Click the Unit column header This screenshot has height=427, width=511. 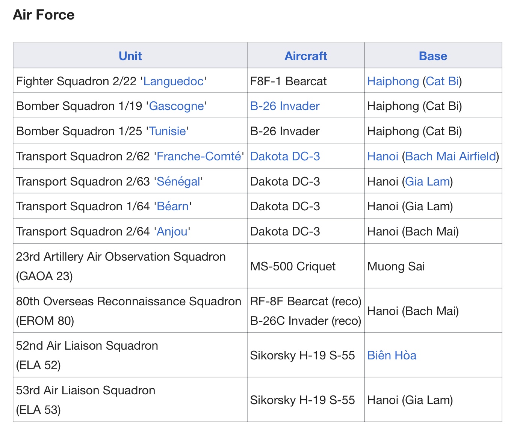click(130, 56)
